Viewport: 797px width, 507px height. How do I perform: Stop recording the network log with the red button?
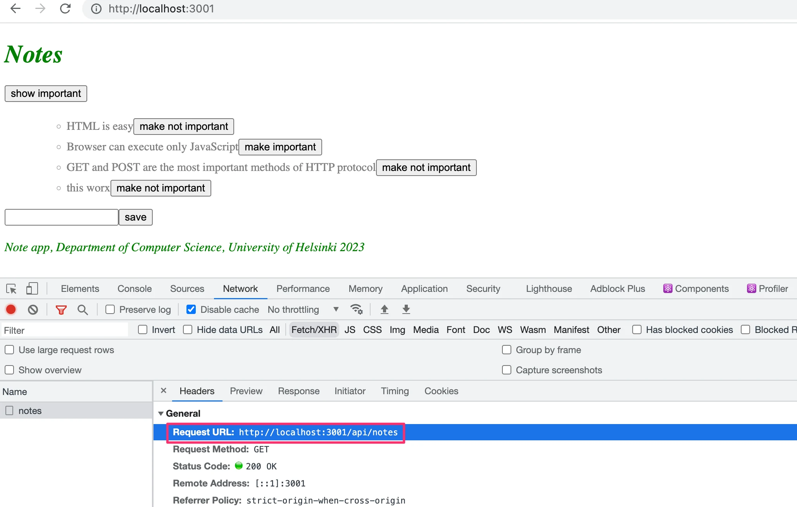11,309
